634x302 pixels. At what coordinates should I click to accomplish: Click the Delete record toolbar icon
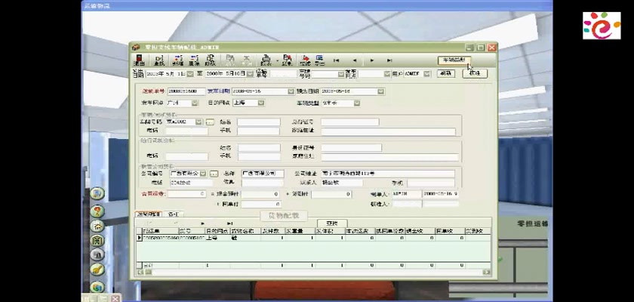point(195,60)
